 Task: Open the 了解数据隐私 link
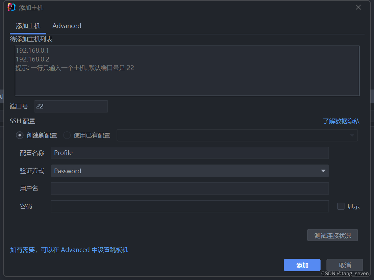[341, 121]
